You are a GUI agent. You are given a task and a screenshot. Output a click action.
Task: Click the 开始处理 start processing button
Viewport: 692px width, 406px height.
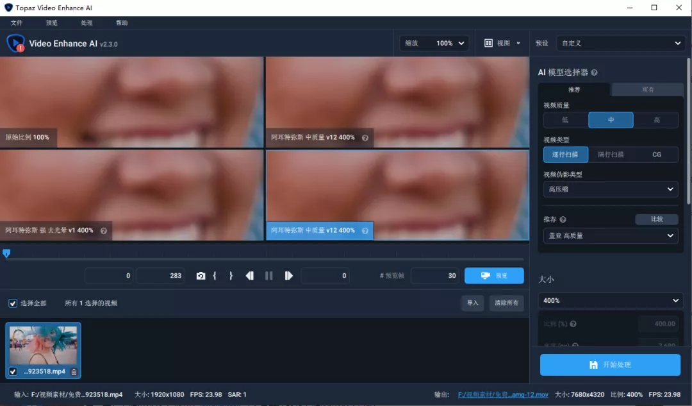[611, 365]
